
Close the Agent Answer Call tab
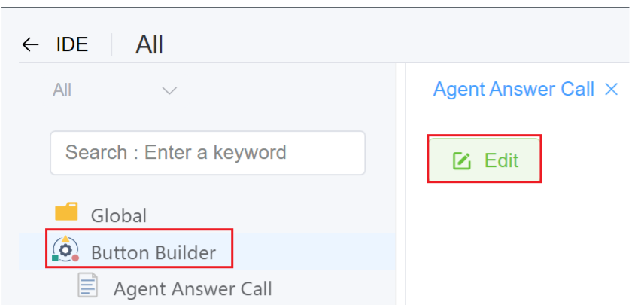tap(611, 90)
